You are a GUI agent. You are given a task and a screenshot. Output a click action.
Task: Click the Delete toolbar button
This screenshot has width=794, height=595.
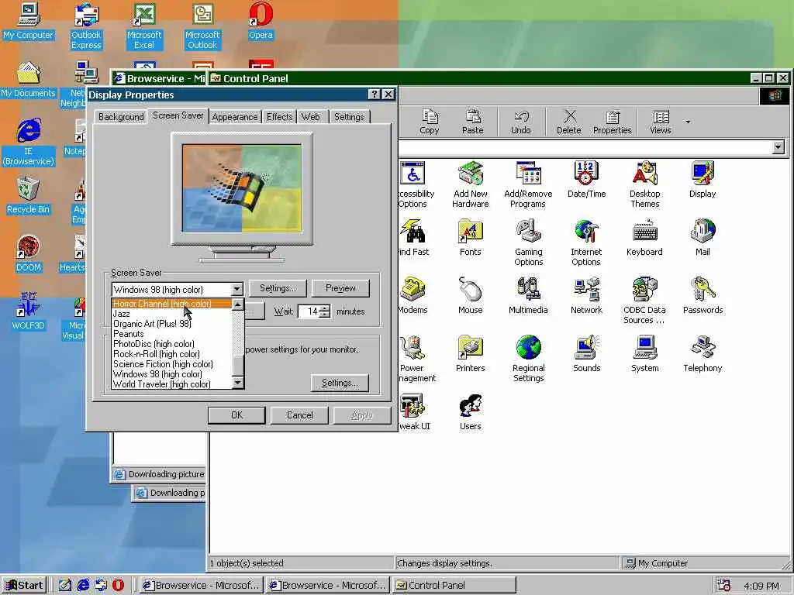tap(568, 122)
